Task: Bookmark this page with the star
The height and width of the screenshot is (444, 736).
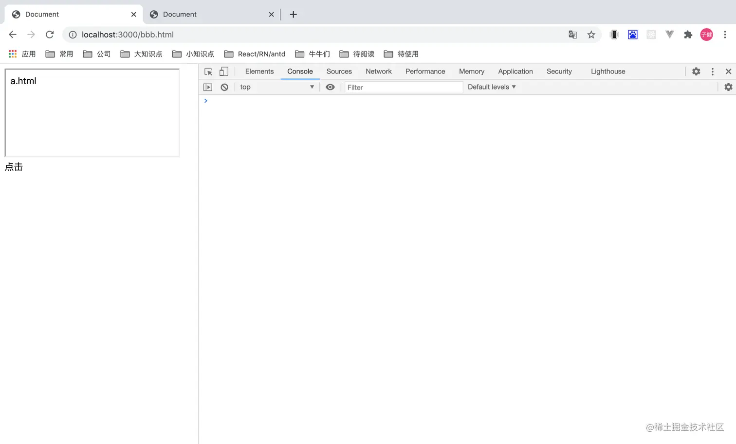Action: [x=591, y=35]
